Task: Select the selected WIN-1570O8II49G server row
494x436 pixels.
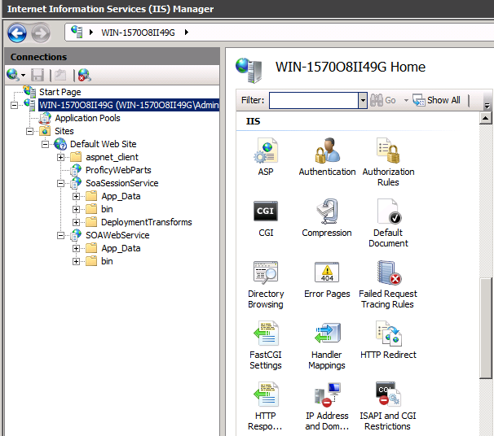Action: (x=129, y=105)
